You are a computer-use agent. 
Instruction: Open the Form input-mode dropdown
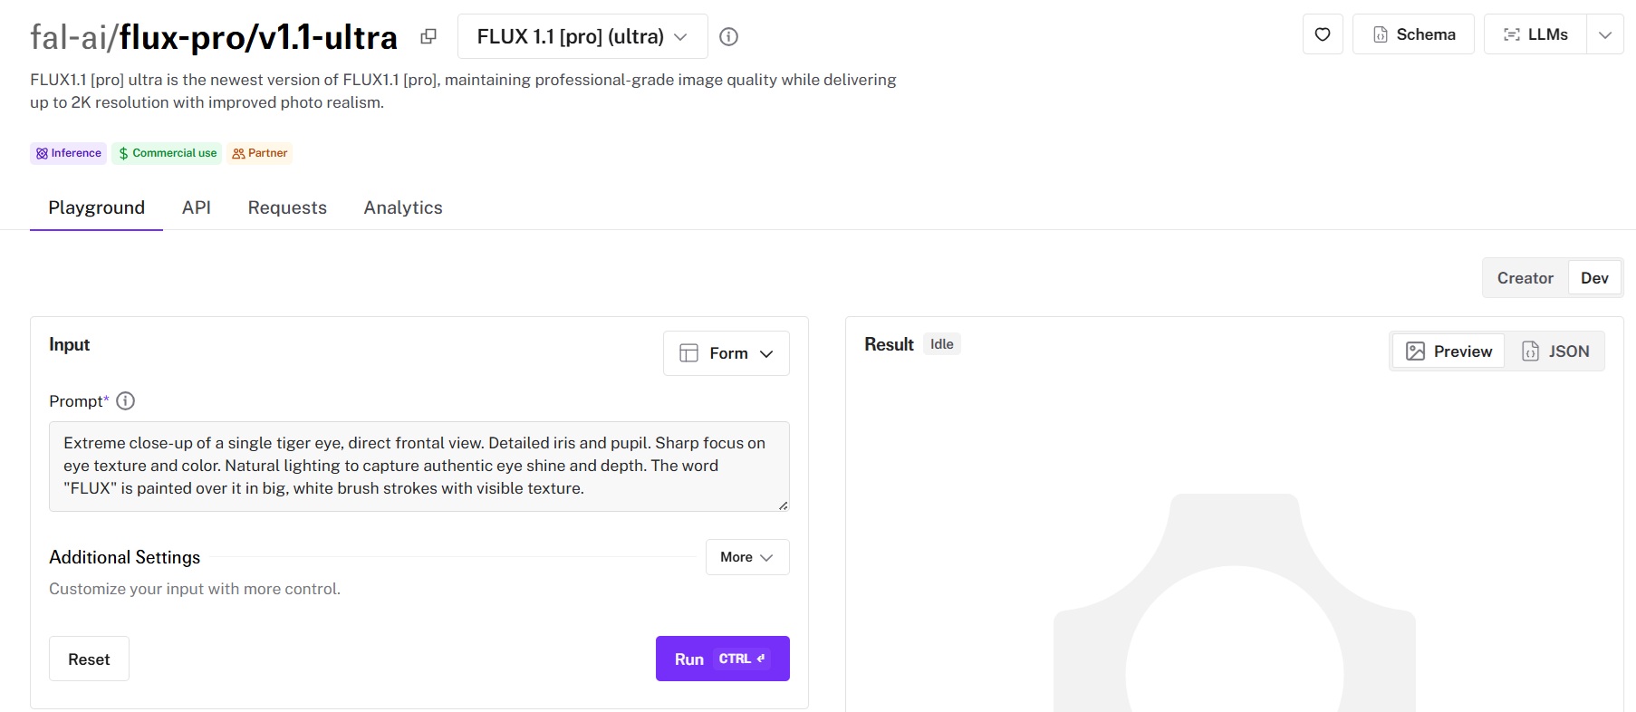[x=727, y=353]
